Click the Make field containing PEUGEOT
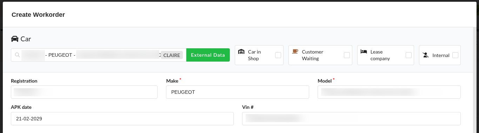Screen dimensions: 479x133 coord(238,92)
